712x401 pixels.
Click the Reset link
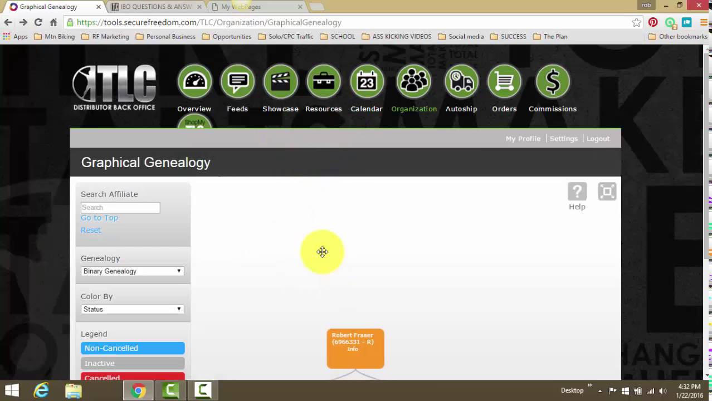pyautogui.click(x=91, y=230)
